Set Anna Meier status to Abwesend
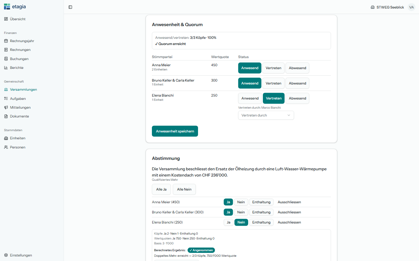 pos(297,68)
